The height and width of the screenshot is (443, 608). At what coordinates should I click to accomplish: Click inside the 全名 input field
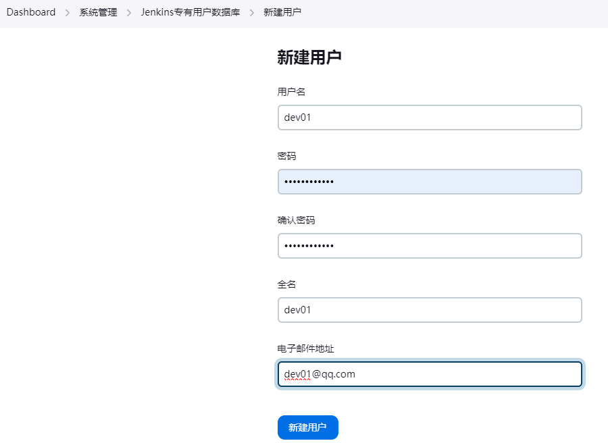point(430,309)
